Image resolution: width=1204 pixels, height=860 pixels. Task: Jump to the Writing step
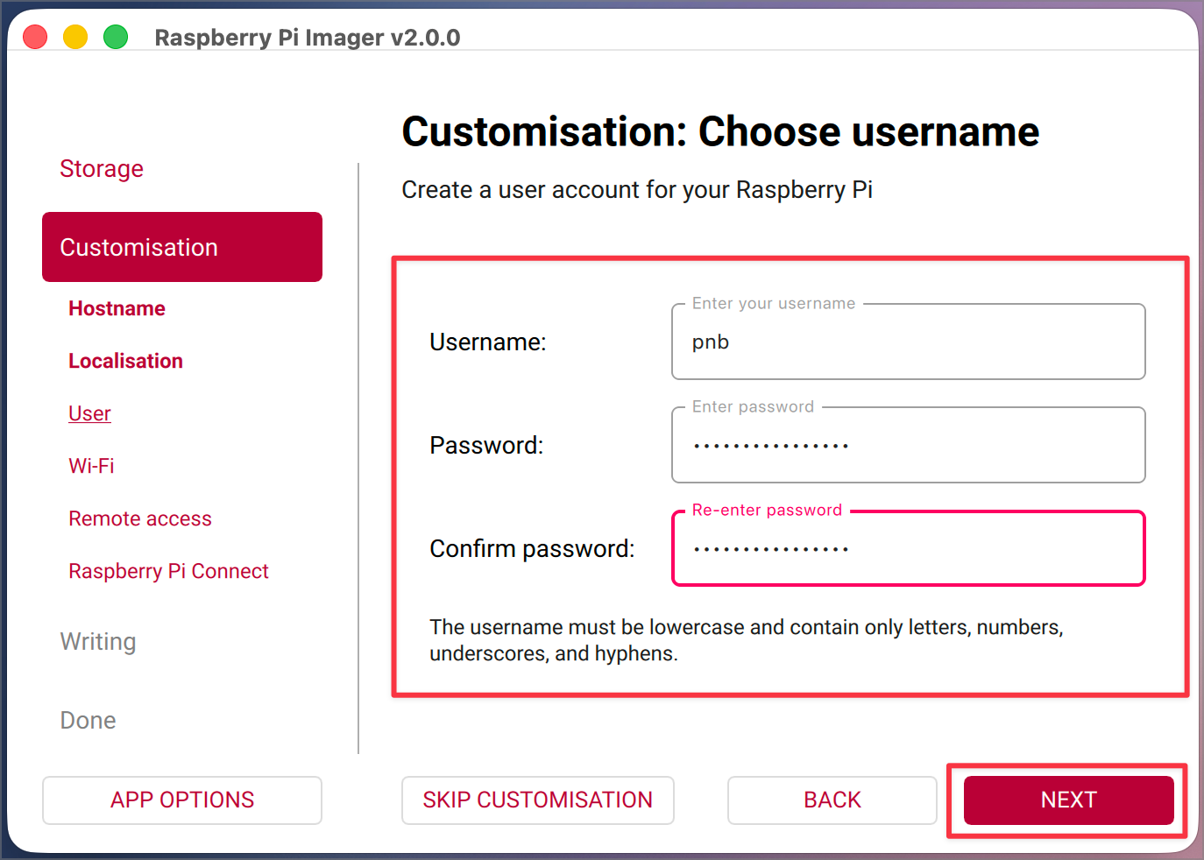click(97, 641)
